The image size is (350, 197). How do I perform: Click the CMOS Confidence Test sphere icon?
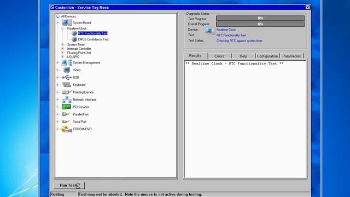(x=74, y=39)
